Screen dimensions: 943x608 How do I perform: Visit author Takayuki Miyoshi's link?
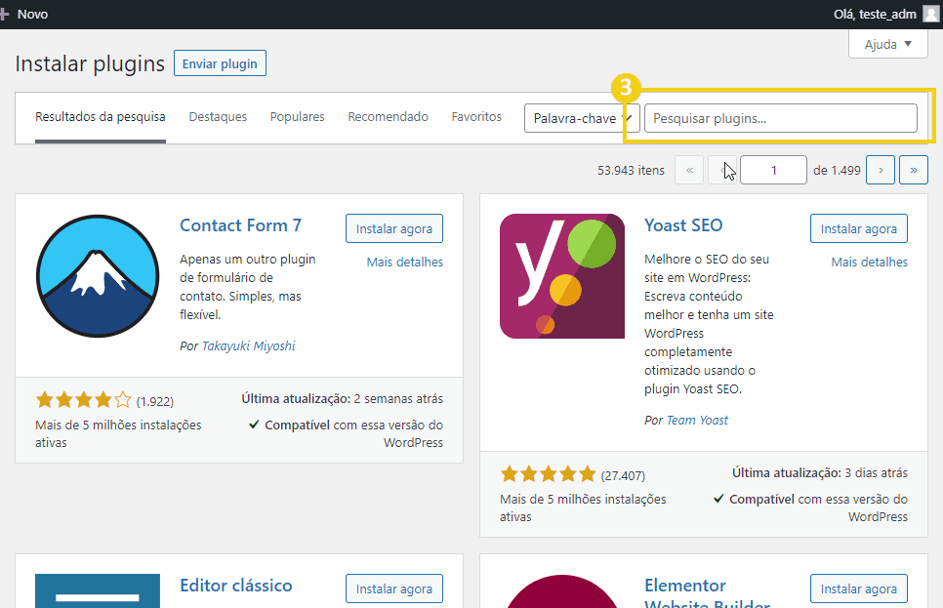(248, 345)
